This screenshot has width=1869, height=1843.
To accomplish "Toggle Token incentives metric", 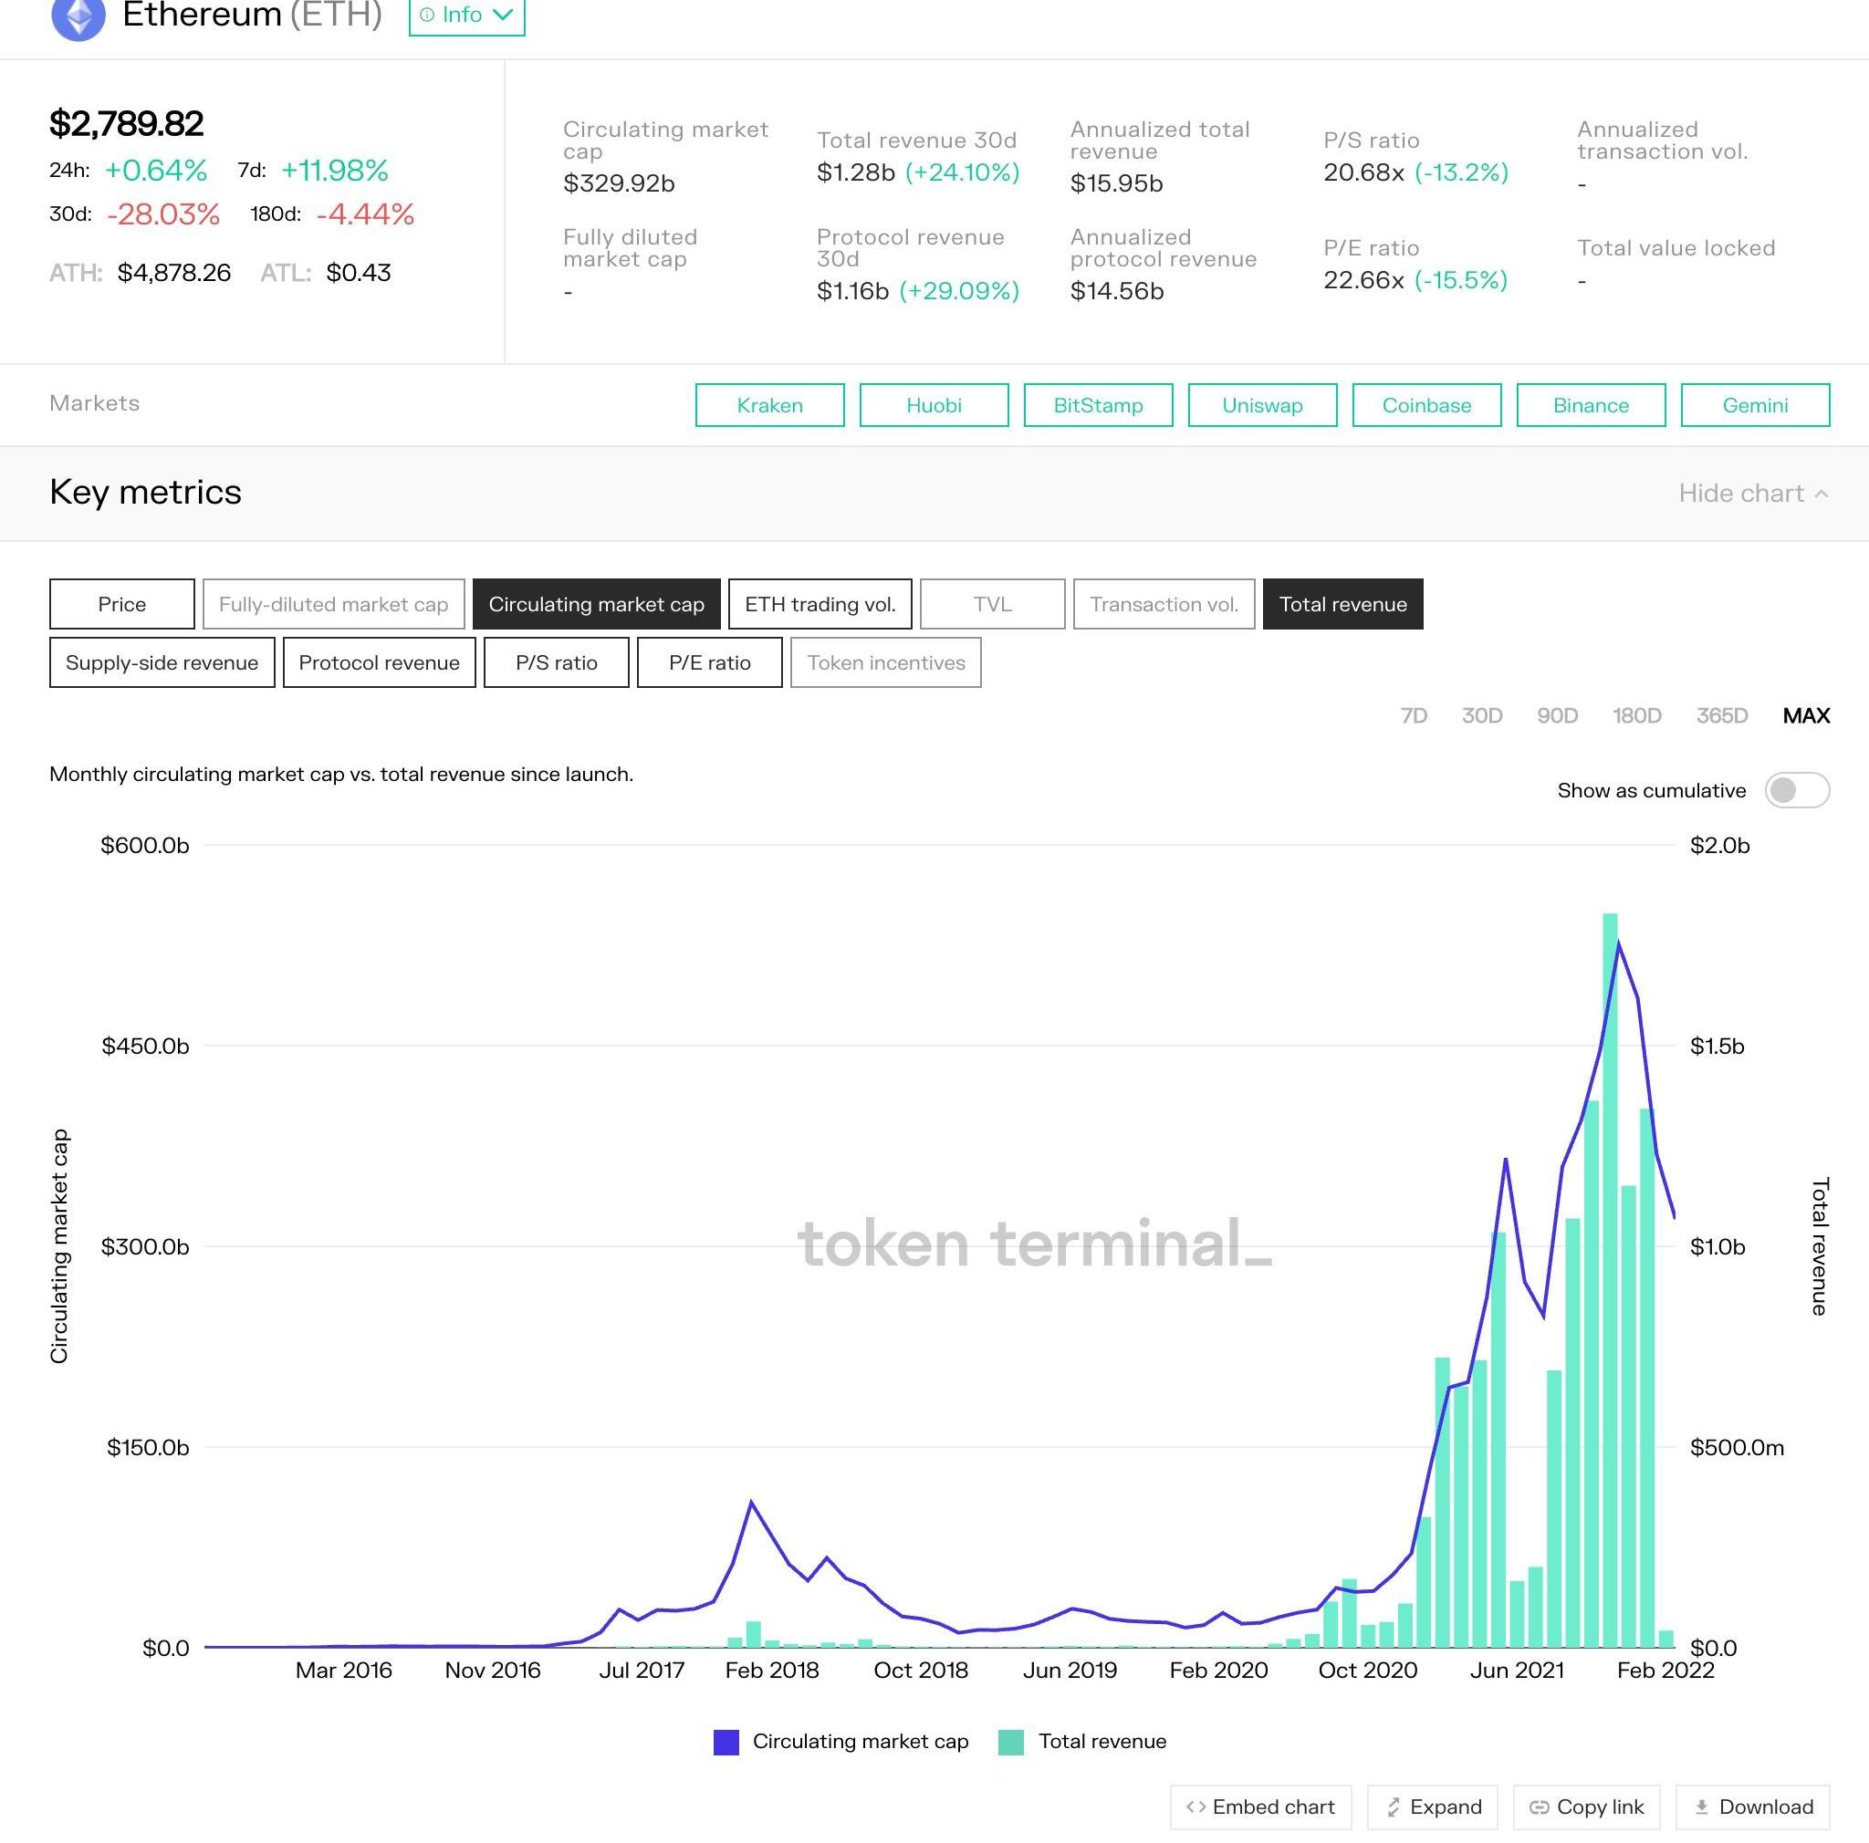I will pos(886,662).
